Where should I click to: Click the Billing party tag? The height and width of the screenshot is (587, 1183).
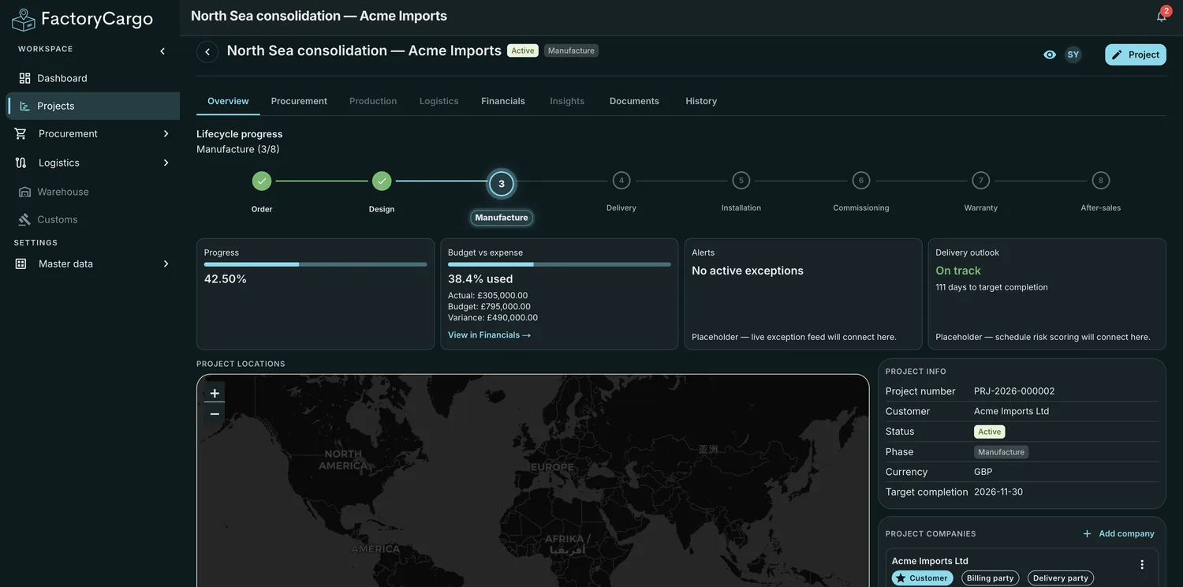pyautogui.click(x=991, y=578)
